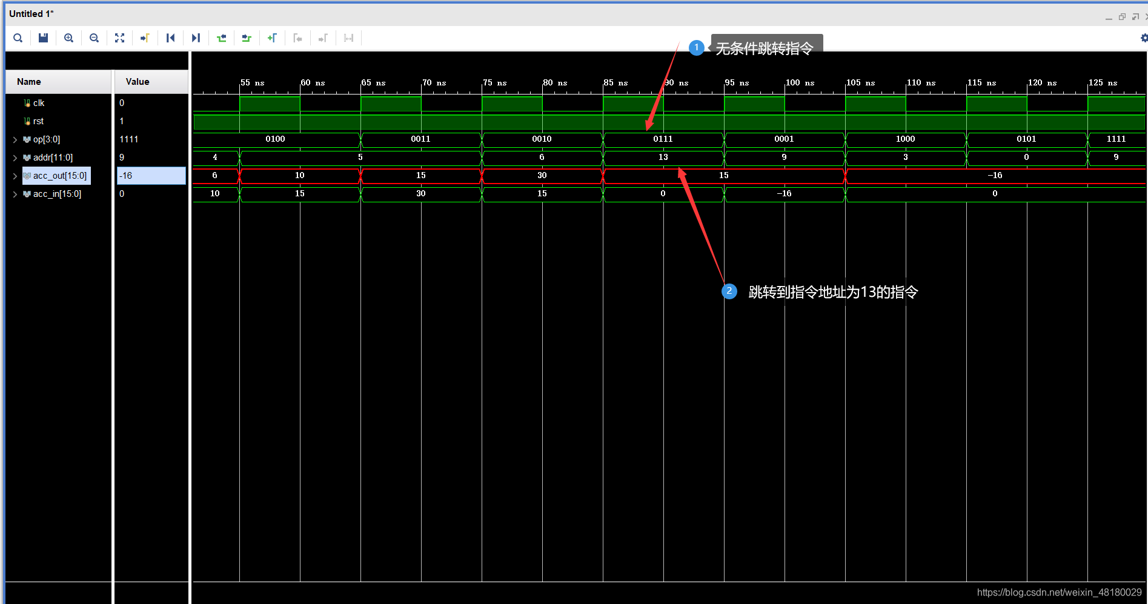Image resolution: width=1148 pixels, height=604 pixels.
Task: Click op waveform segment 0100
Action: pos(276,139)
